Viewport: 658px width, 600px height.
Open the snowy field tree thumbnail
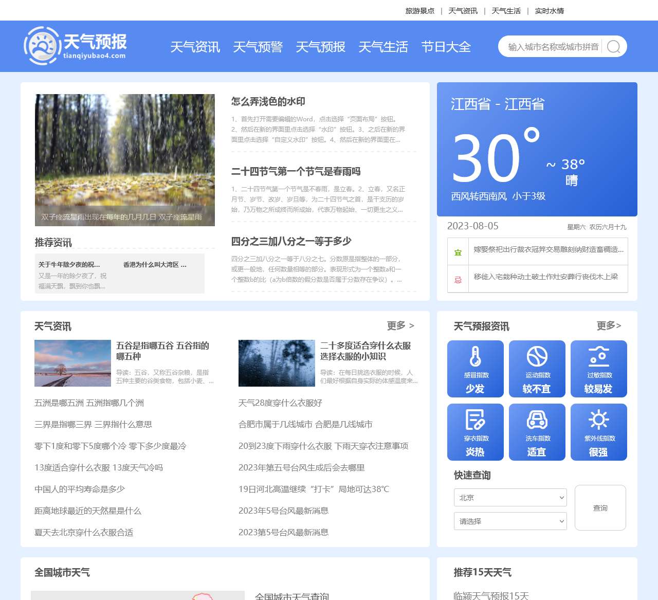pyautogui.click(x=72, y=363)
